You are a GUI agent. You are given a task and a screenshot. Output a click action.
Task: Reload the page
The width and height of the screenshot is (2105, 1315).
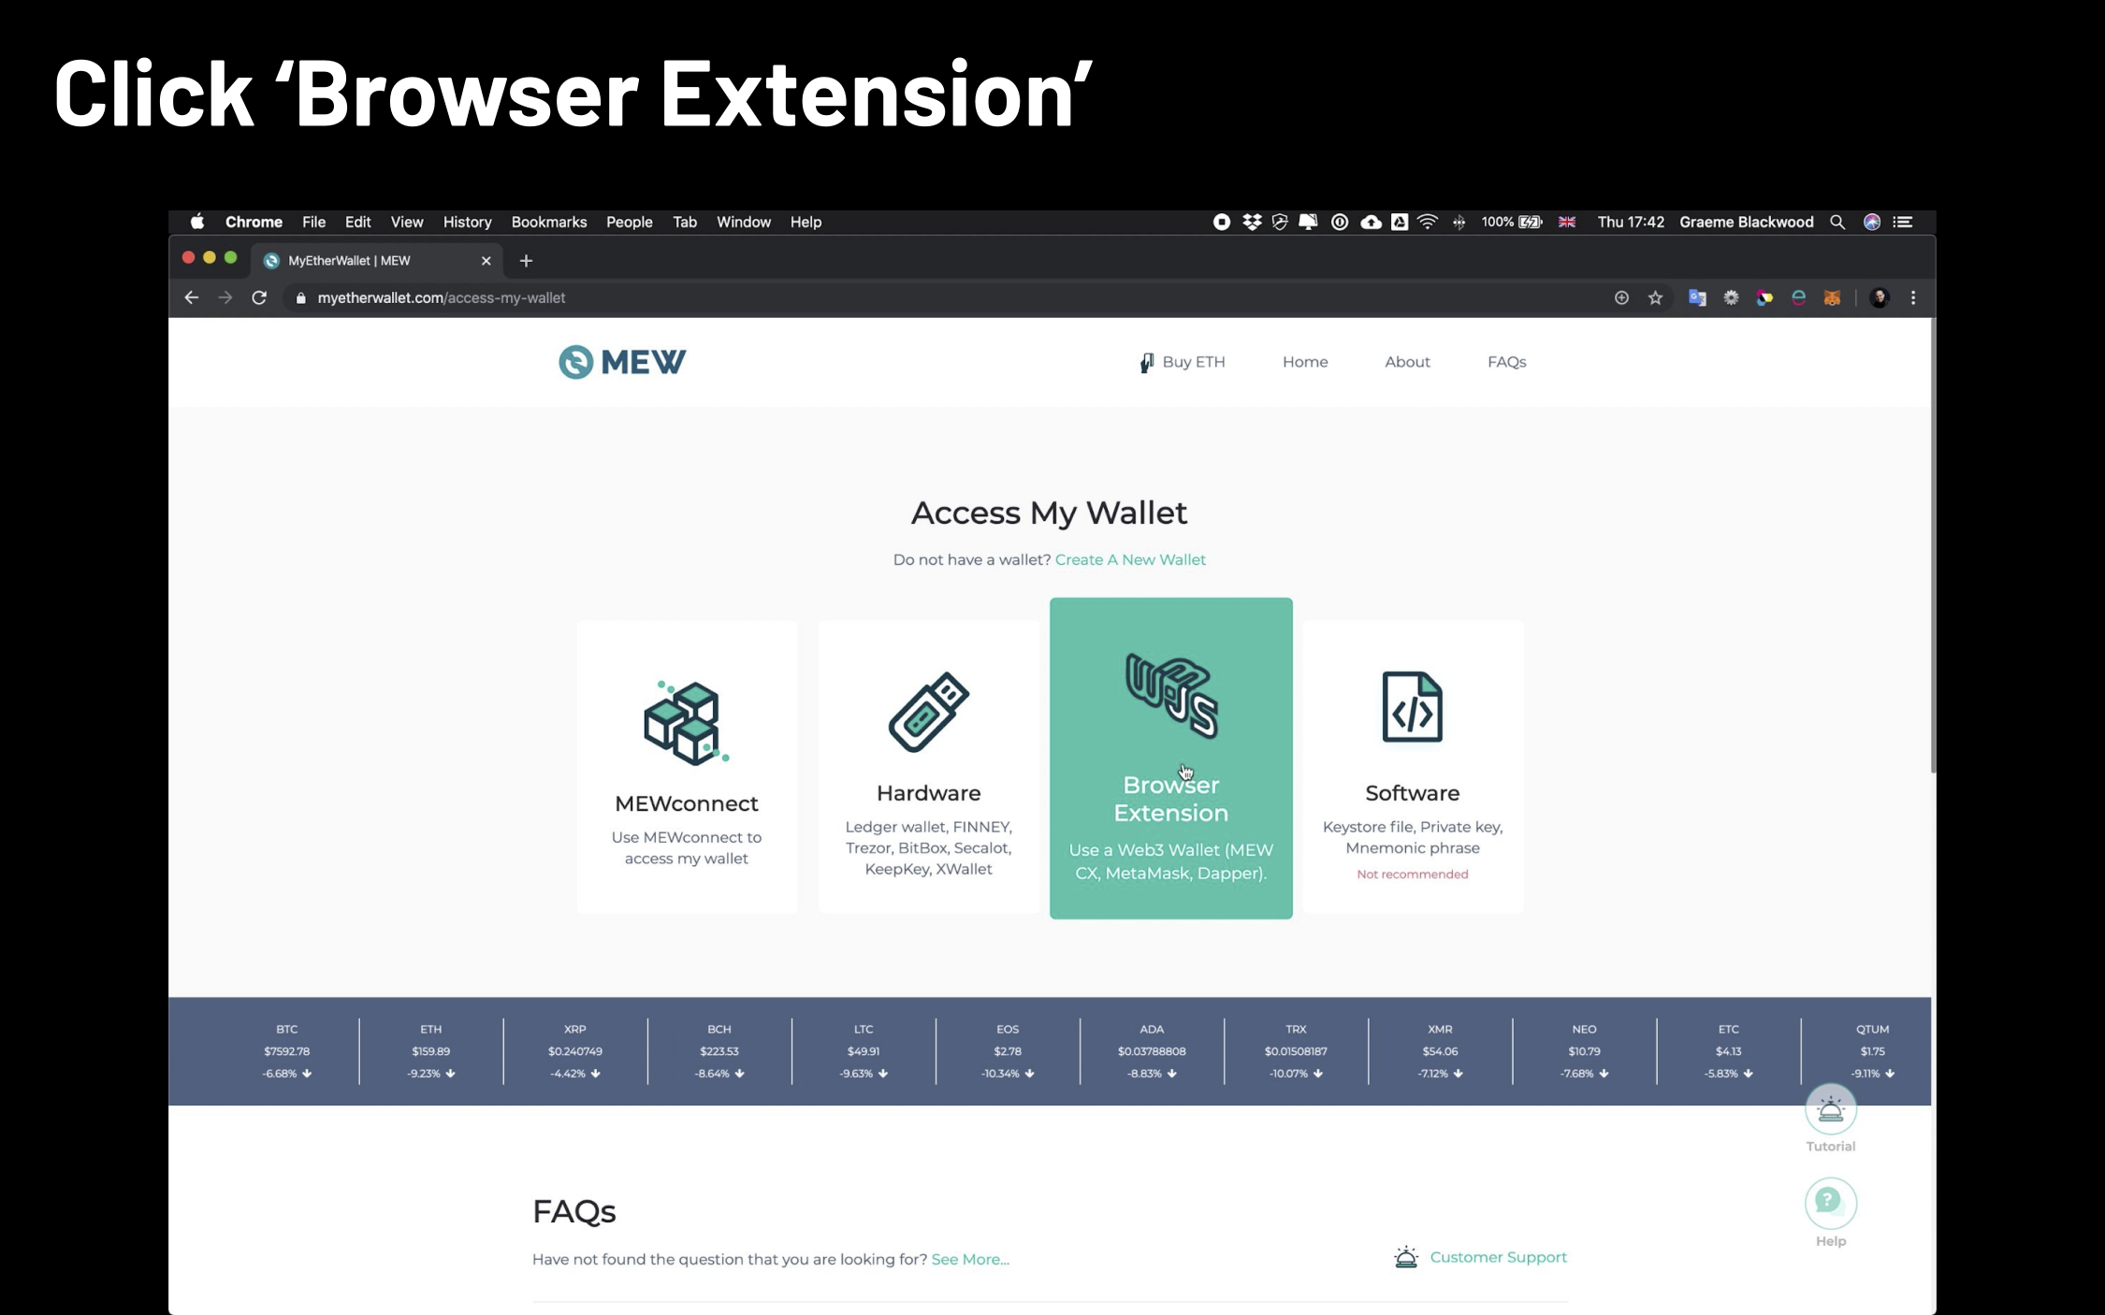(259, 297)
